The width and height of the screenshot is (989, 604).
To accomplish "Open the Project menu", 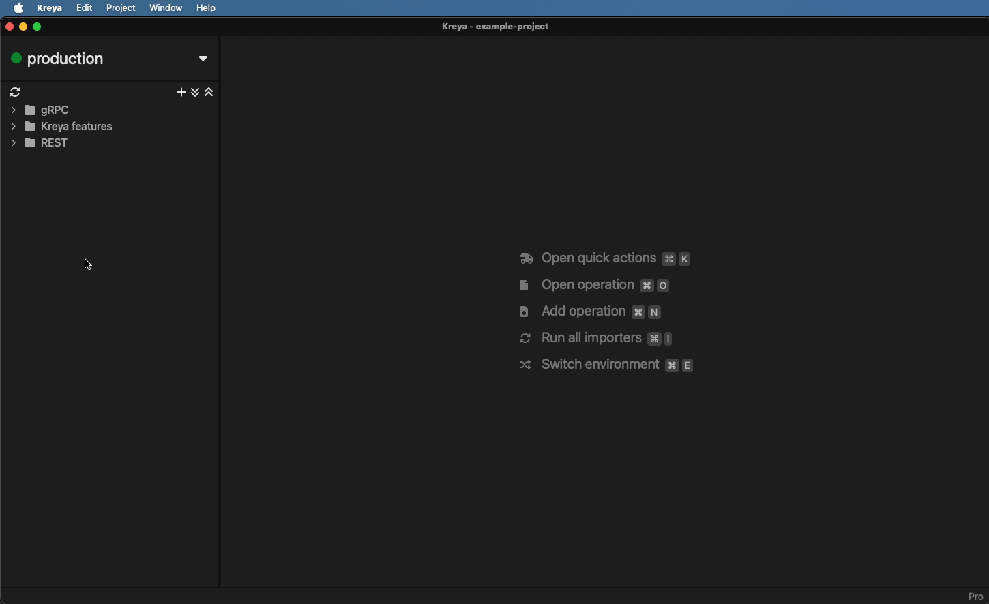I will pos(121,8).
